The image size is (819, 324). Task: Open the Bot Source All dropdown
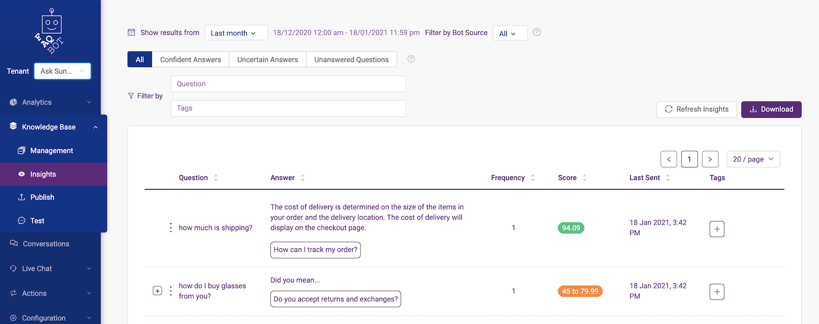[x=510, y=33]
